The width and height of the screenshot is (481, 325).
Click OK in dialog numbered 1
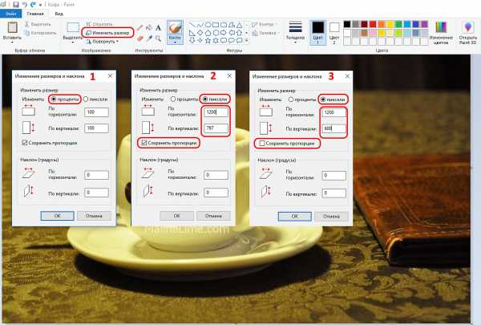coord(58,216)
